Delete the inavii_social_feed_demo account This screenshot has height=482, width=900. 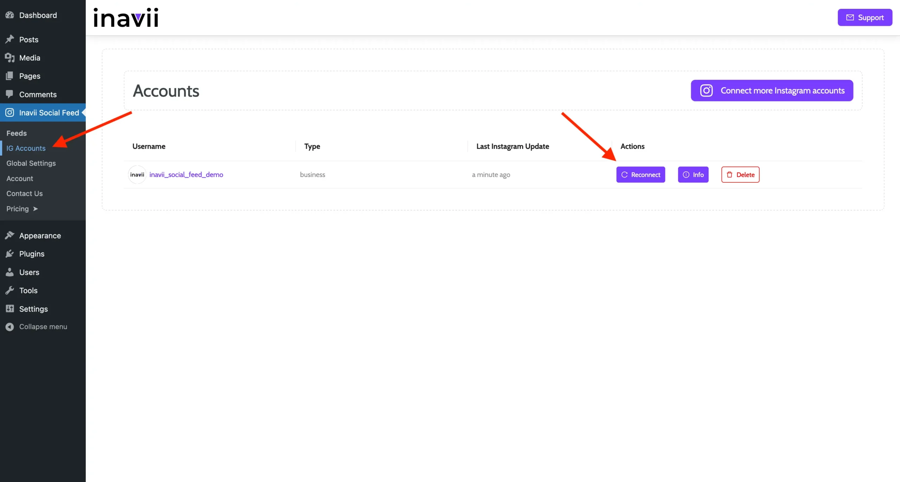pyautogui.click(x=740, y=175)
